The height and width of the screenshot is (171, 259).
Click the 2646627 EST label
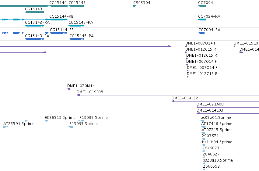pos(211,154)
